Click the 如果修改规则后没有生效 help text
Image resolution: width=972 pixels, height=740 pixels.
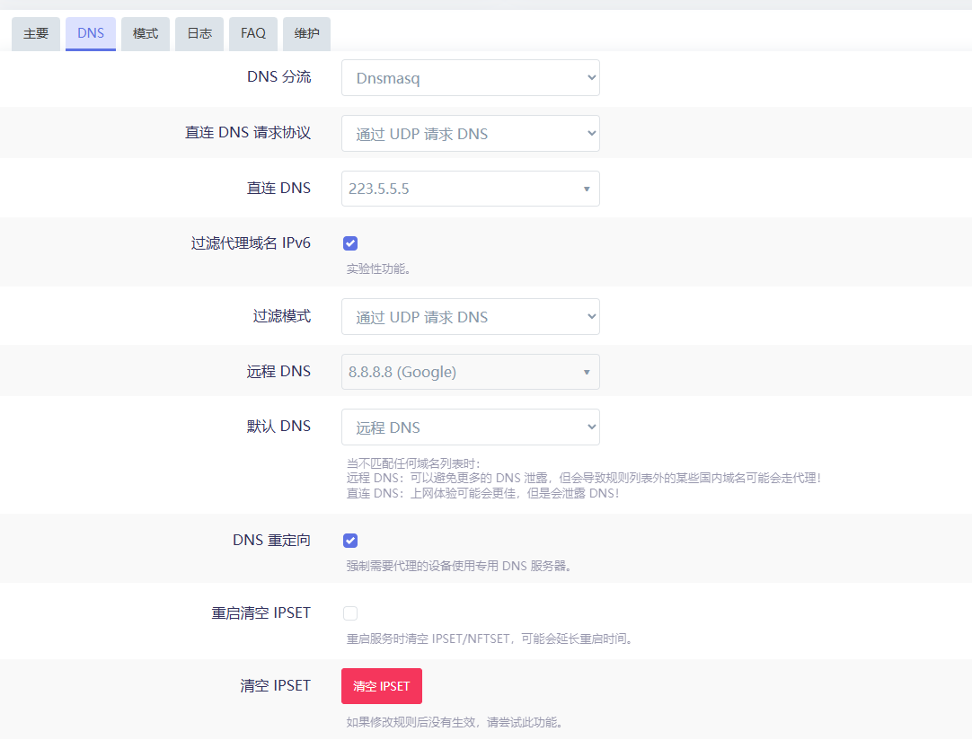tap(454, 722)
